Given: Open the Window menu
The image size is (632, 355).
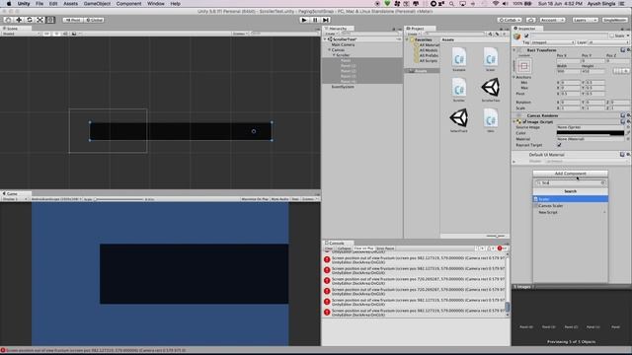Looking at the screenshot, I should point(156,4).
